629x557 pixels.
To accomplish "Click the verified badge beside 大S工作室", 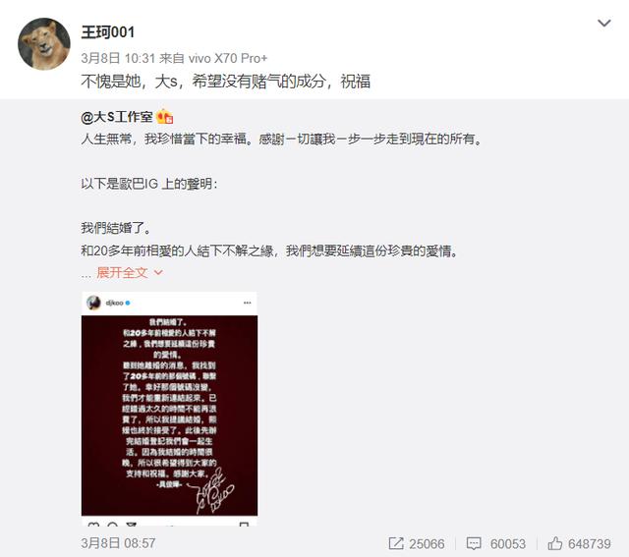I will point(165,117).
